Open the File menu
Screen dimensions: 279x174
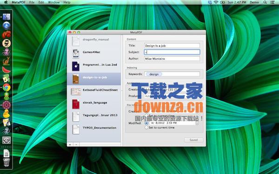pyautogui.click(x=32, y=2)
